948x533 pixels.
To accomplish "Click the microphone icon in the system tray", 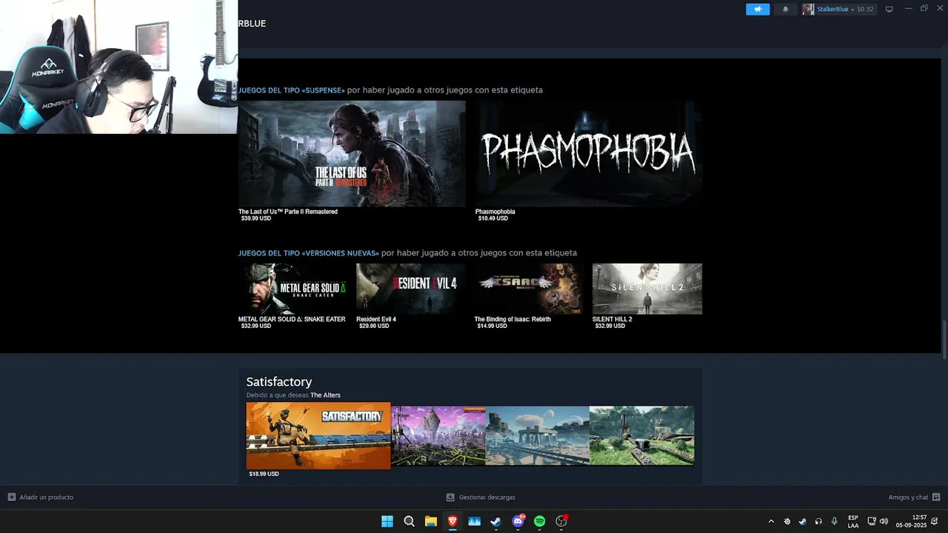I will click(835, 521).
